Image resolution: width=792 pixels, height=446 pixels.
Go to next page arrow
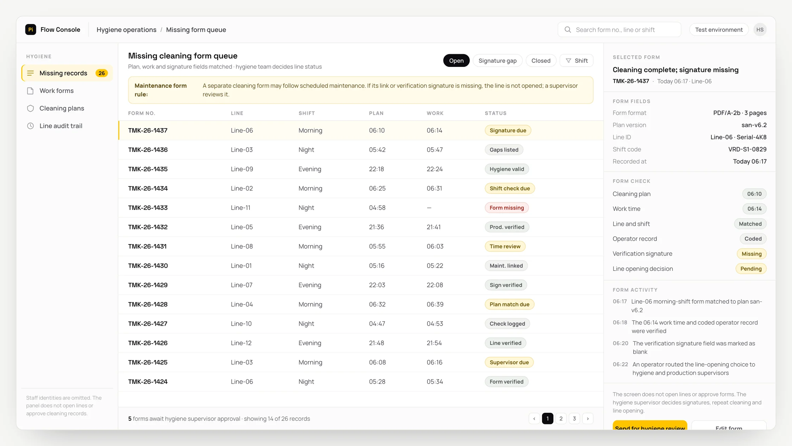(x=588, y=418)
